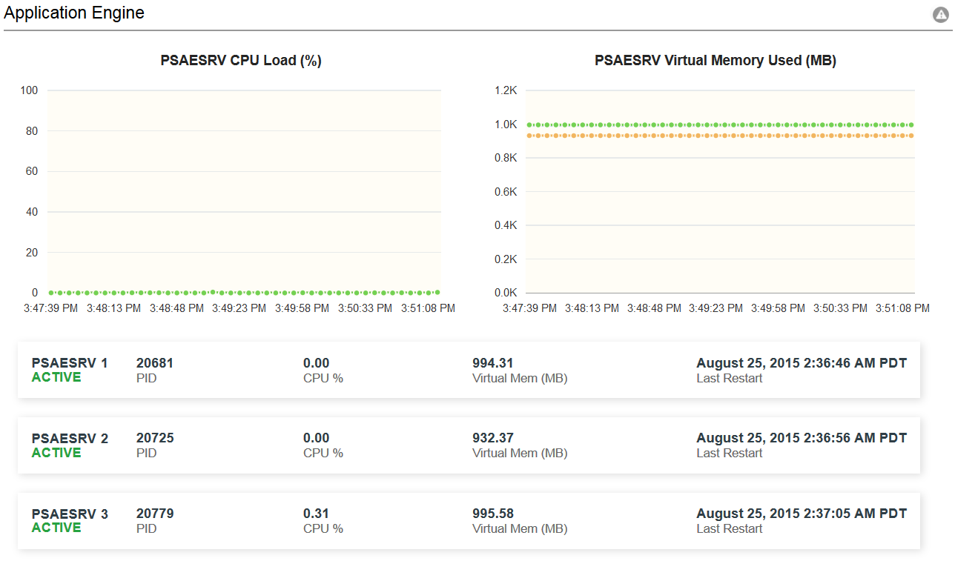This screenshot has height=561, width=955.
Task: Select PID value 20681
Action: (x=155, y=363)
